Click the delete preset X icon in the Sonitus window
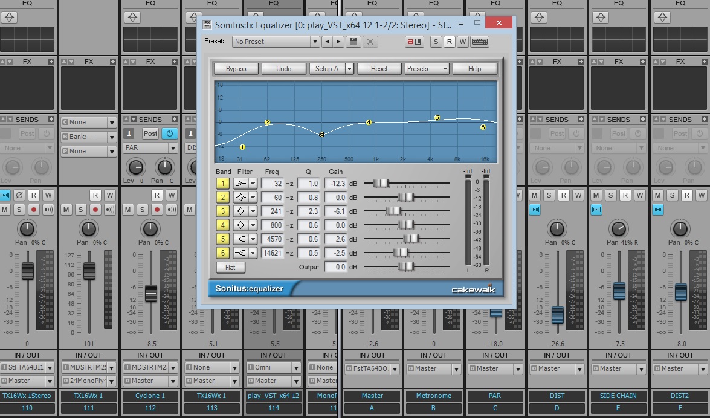 [x=370, y=42]
